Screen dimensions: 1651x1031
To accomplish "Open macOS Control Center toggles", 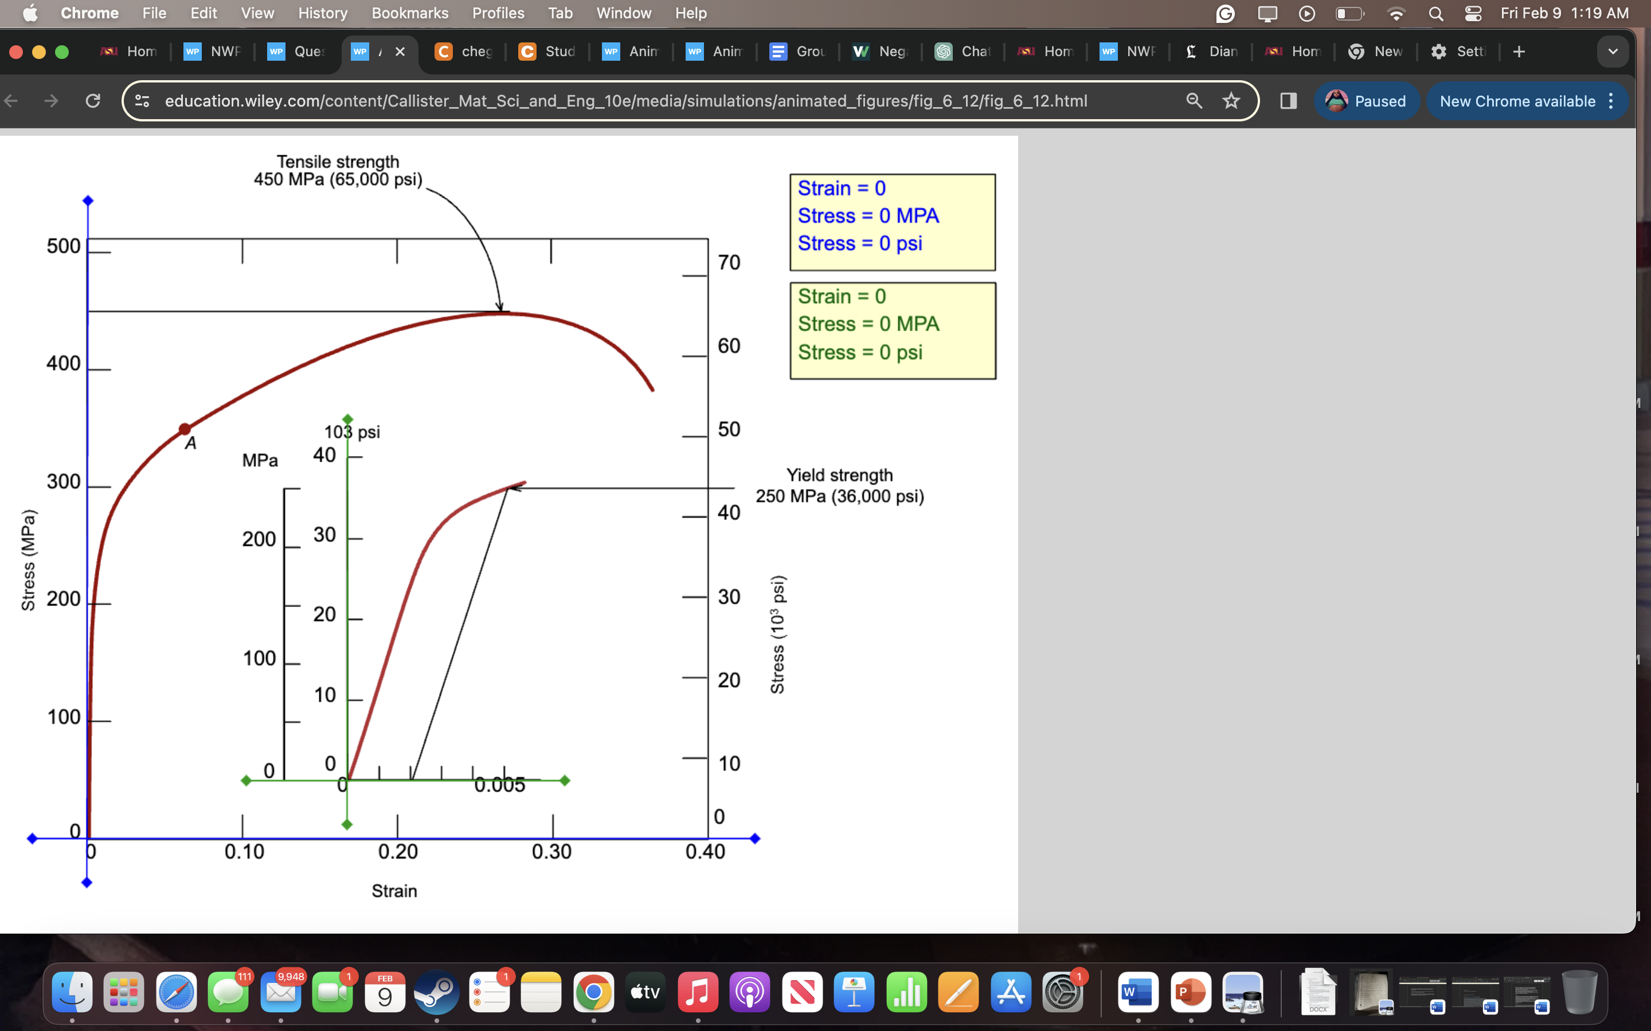I will [x=1473, y=14].
